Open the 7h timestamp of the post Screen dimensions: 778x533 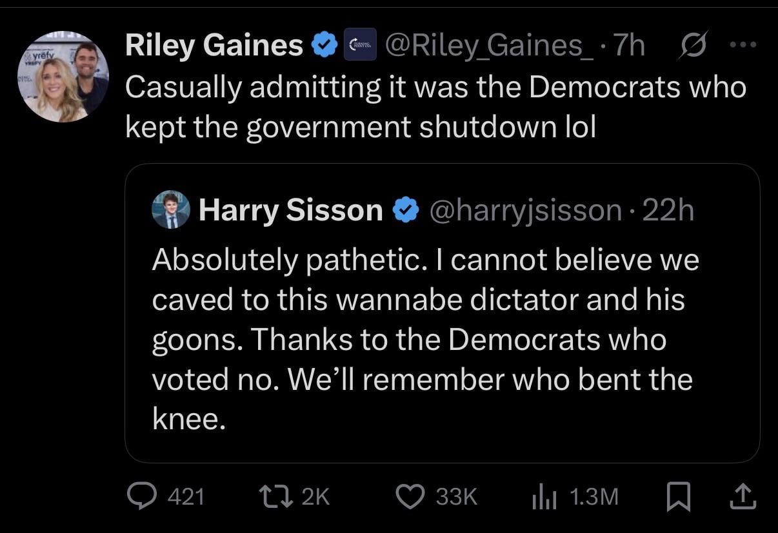pos(630,46)
